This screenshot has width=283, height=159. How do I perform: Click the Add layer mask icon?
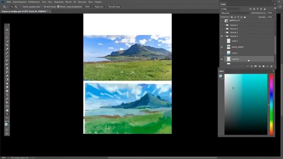click(x=256, y=66)
